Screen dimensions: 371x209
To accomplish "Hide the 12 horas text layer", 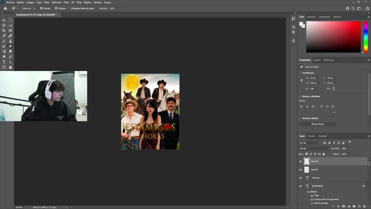I will (301, 178).
